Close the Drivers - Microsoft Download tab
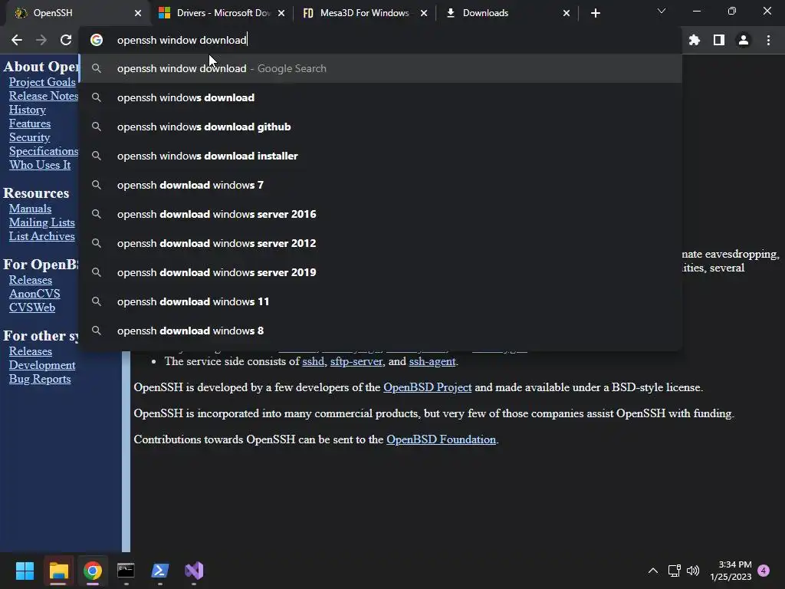785x589 pixels. (x=281, y=13)
